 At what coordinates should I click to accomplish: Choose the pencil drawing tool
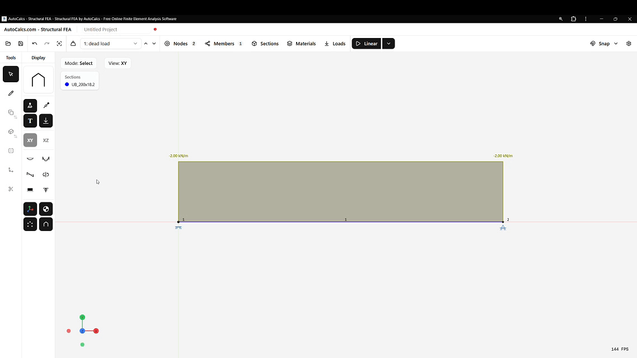click(10, 93)
